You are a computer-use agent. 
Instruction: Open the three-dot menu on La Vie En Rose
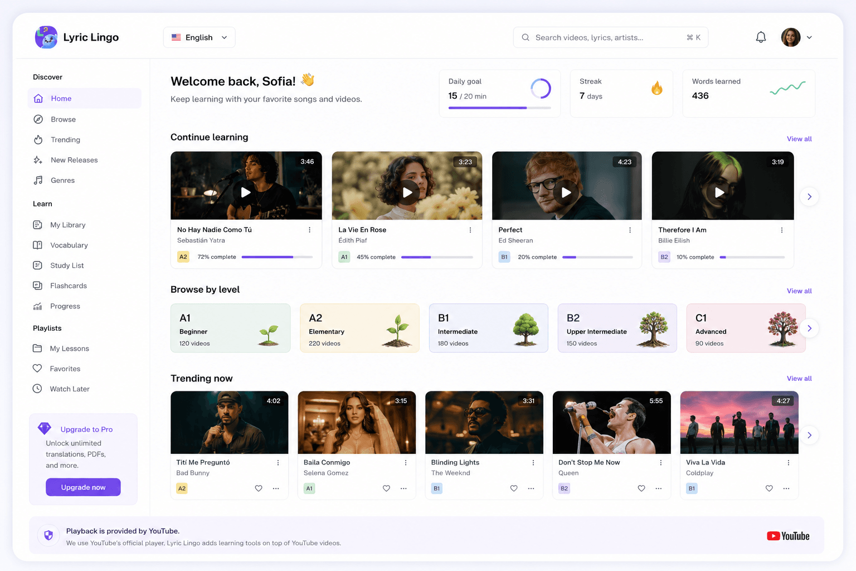point(470,230)
